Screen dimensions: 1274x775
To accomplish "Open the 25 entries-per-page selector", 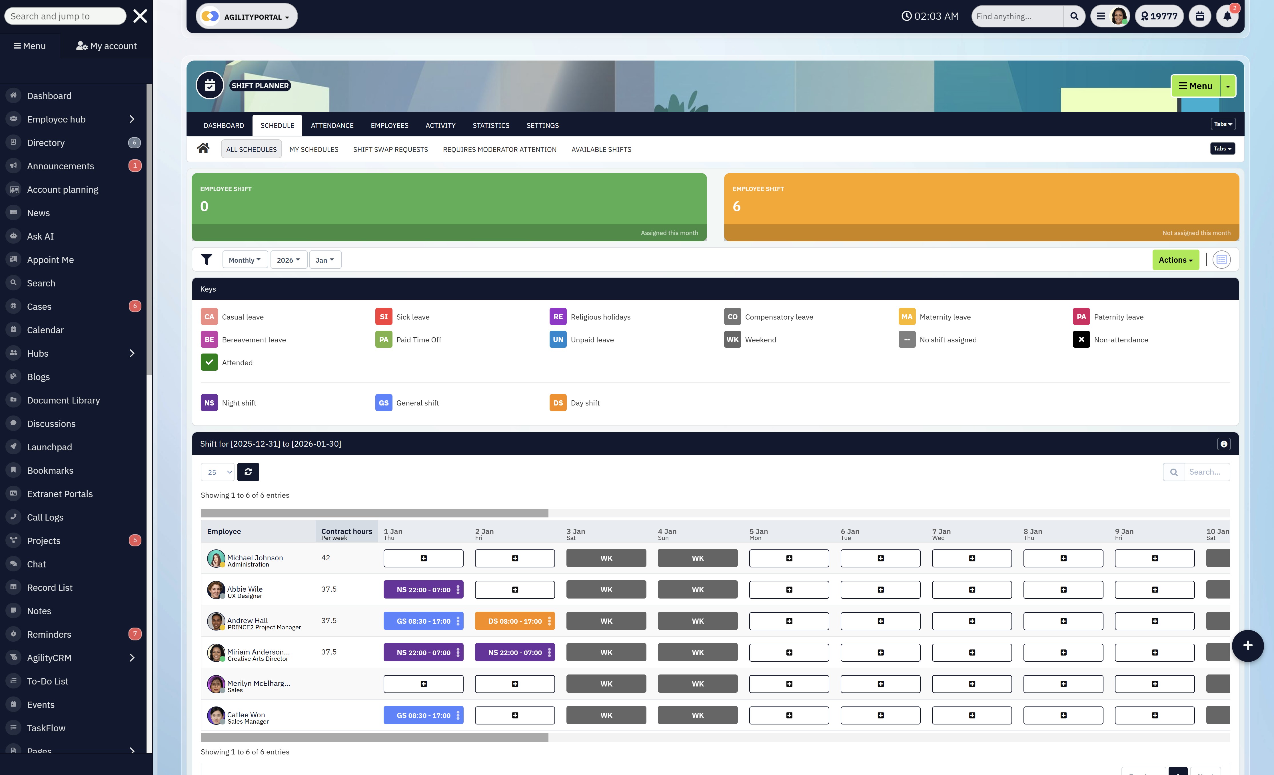I will (x=217, y=472).
